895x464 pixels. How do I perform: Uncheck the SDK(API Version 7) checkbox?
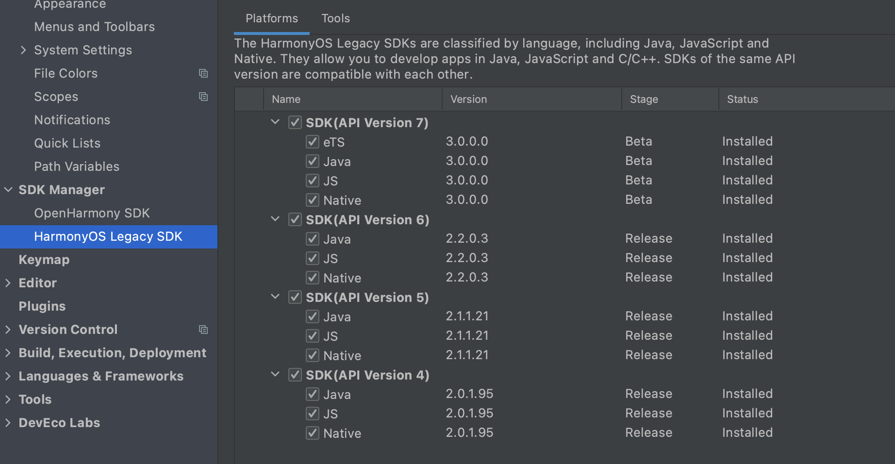coord(295,122)
